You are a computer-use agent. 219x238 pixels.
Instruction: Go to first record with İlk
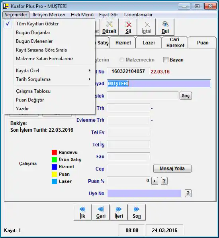pyautogui.click(x=82, y=212)
